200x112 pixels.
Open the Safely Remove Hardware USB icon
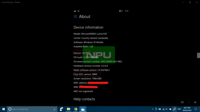pos(156,109)
